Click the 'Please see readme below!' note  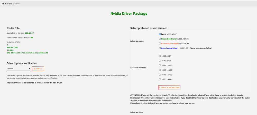tap(201, 48)
